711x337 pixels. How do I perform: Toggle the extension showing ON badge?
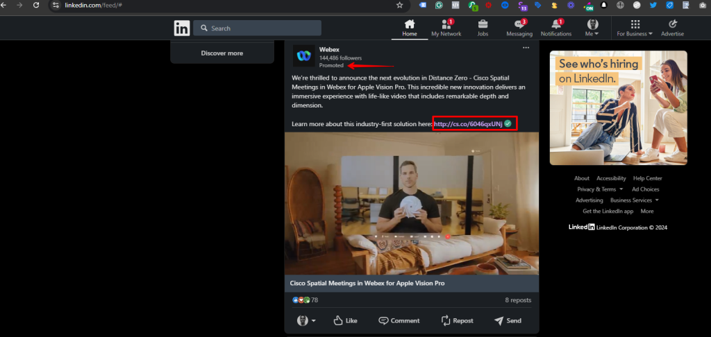[x=588, y=6]
